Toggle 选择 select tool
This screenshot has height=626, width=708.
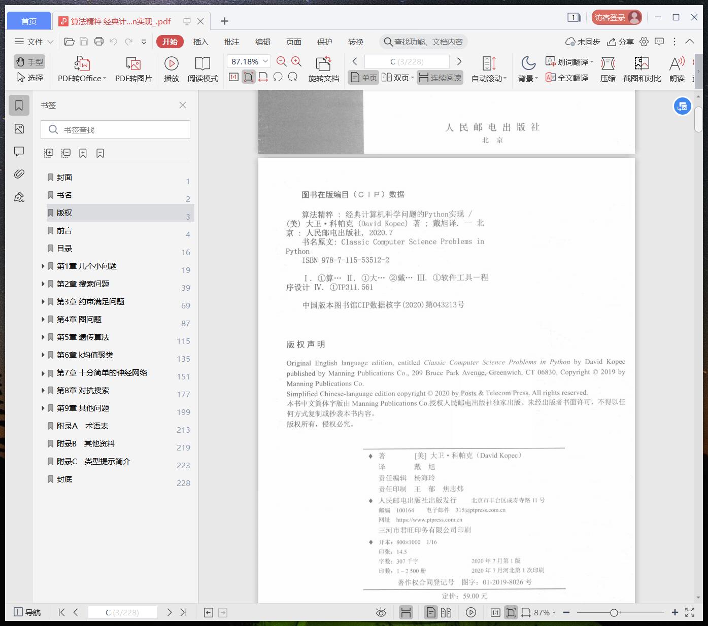[x=29, y=78]
